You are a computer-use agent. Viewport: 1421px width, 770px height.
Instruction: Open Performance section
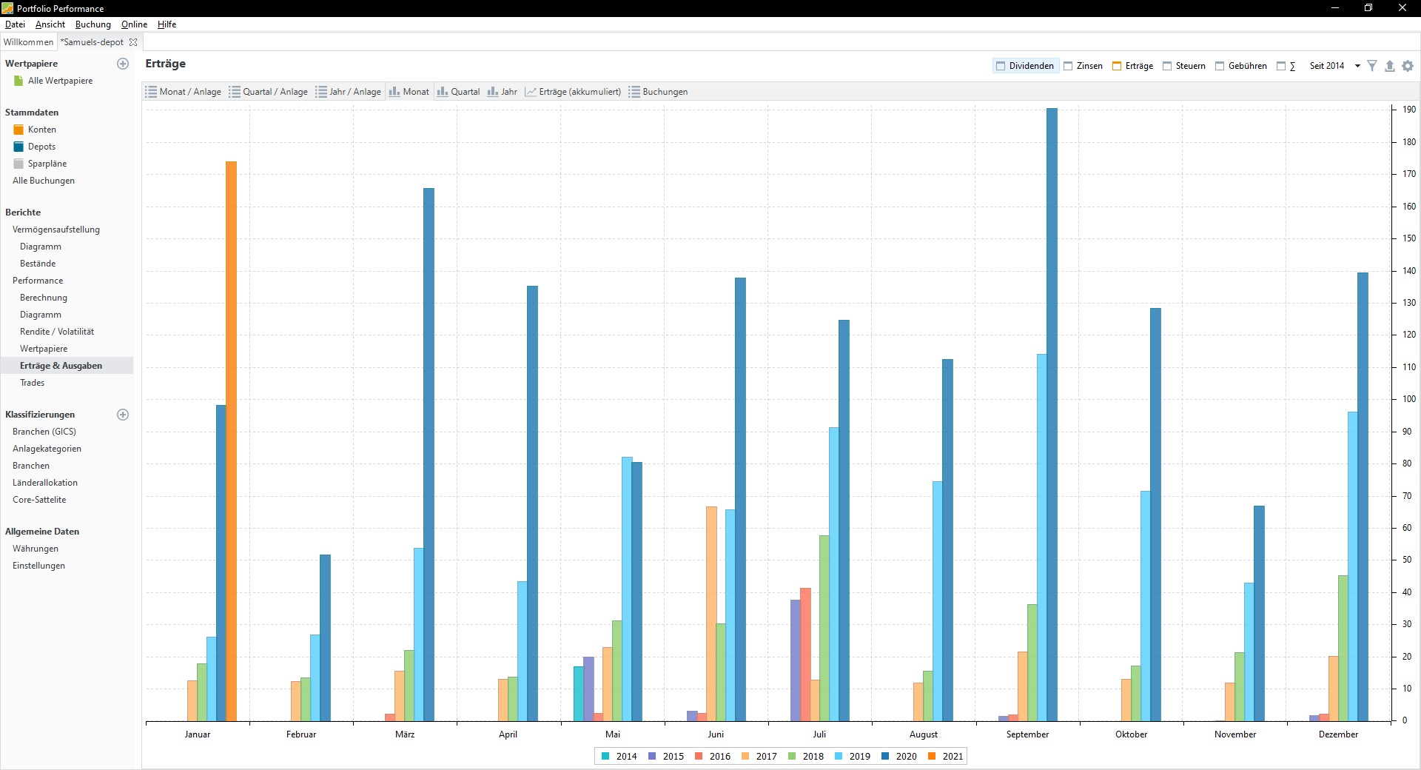coord(38,281)
